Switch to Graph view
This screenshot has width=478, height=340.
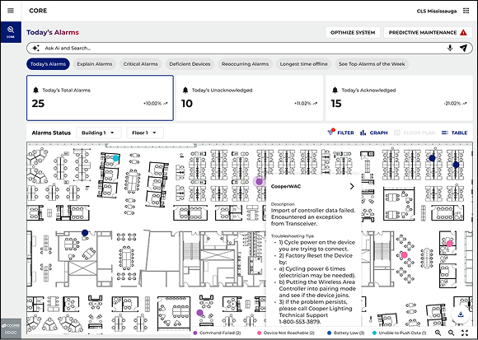(373, 133)
